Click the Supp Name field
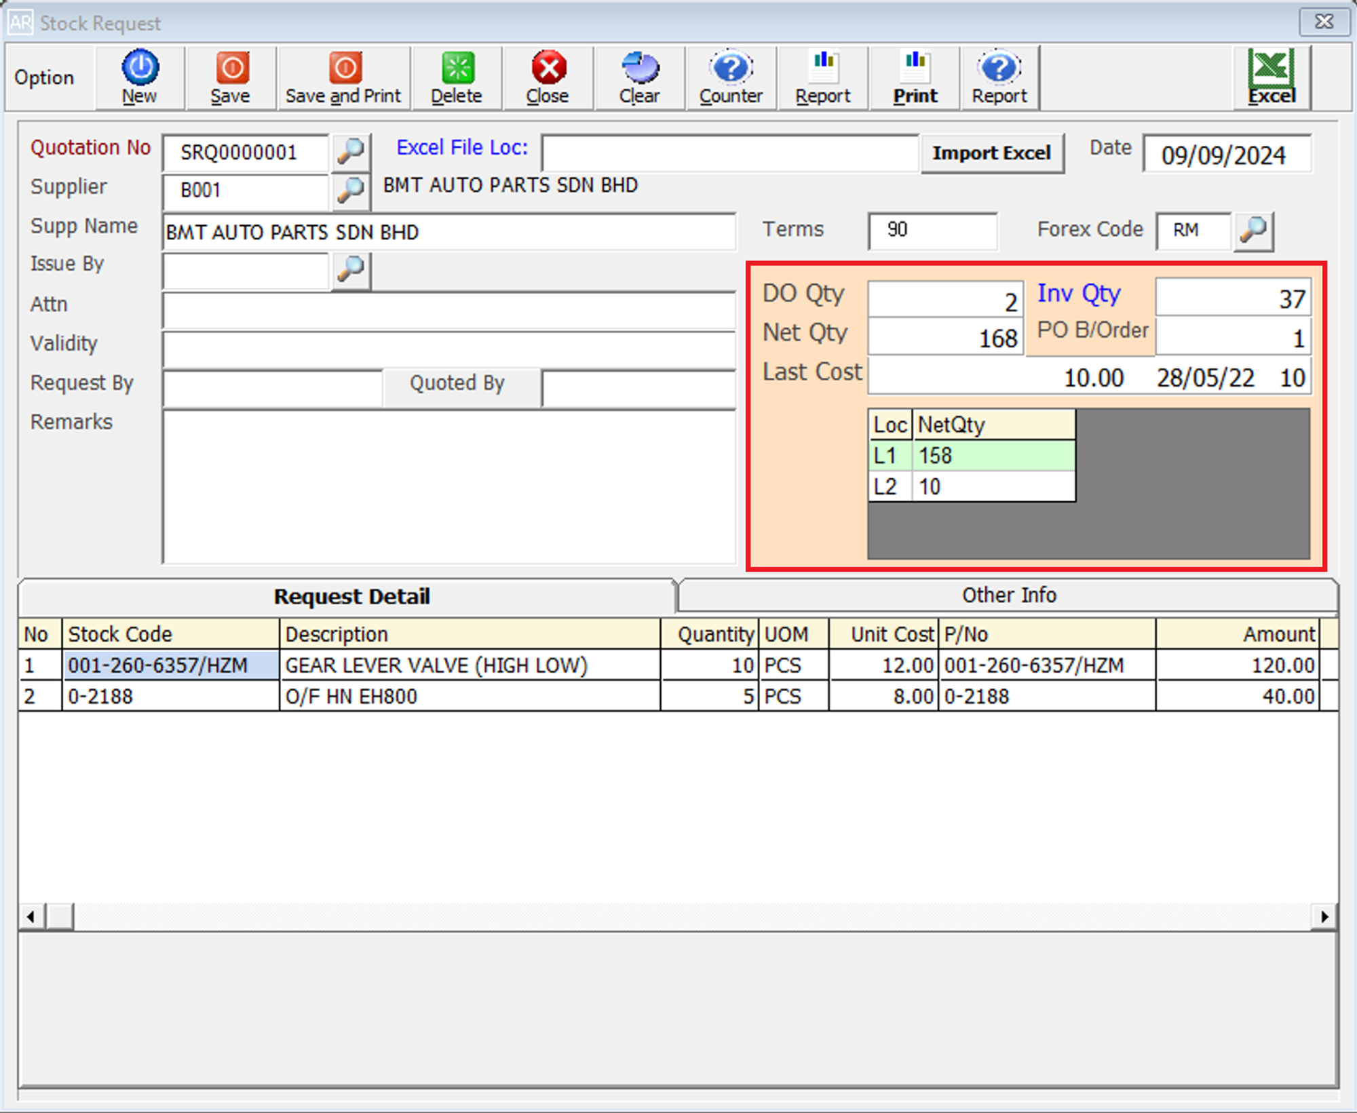 coord(449,232)
